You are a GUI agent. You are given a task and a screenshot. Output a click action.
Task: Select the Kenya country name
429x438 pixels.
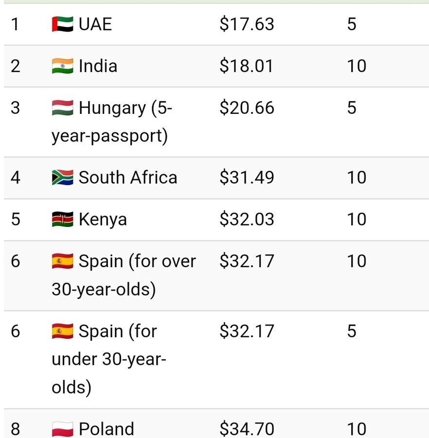point(103,219)
